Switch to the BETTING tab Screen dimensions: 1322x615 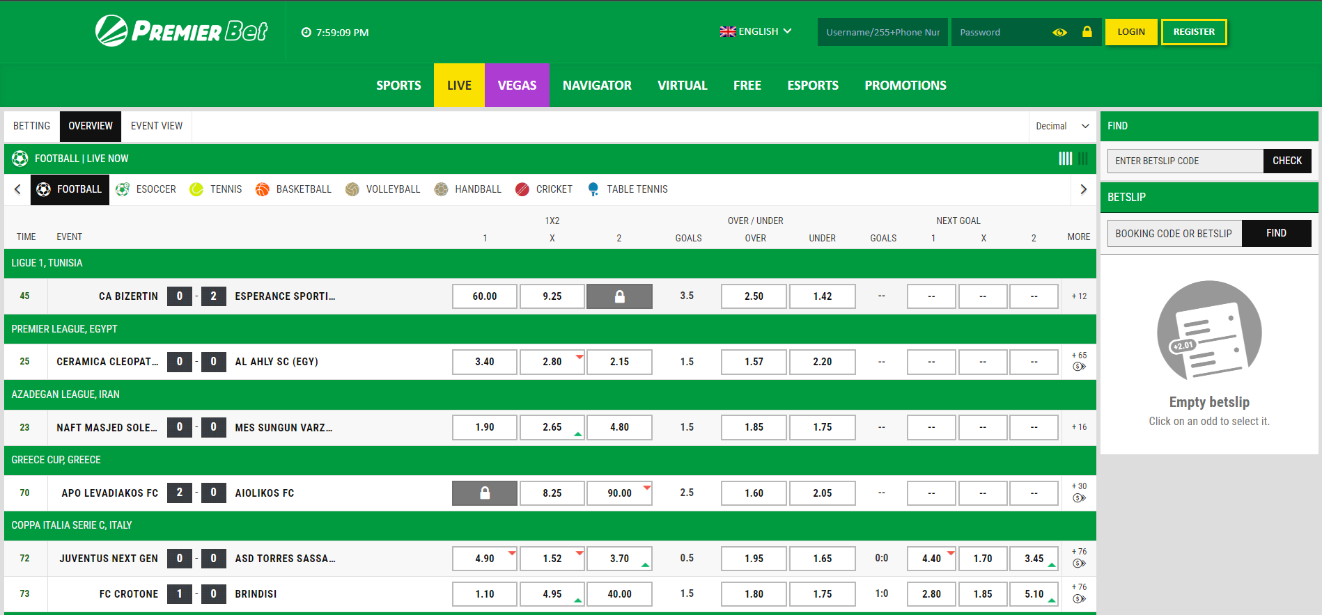tap(31, 126)
